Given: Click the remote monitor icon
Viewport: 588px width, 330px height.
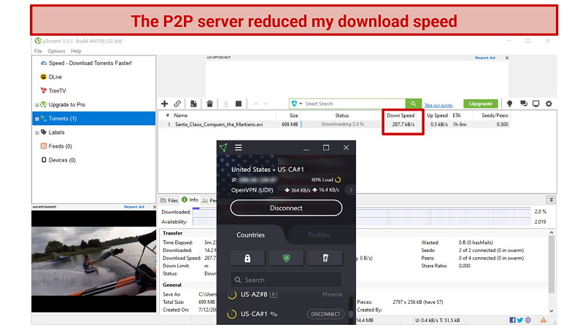Looking at the screenshot, I should point(536,103).
